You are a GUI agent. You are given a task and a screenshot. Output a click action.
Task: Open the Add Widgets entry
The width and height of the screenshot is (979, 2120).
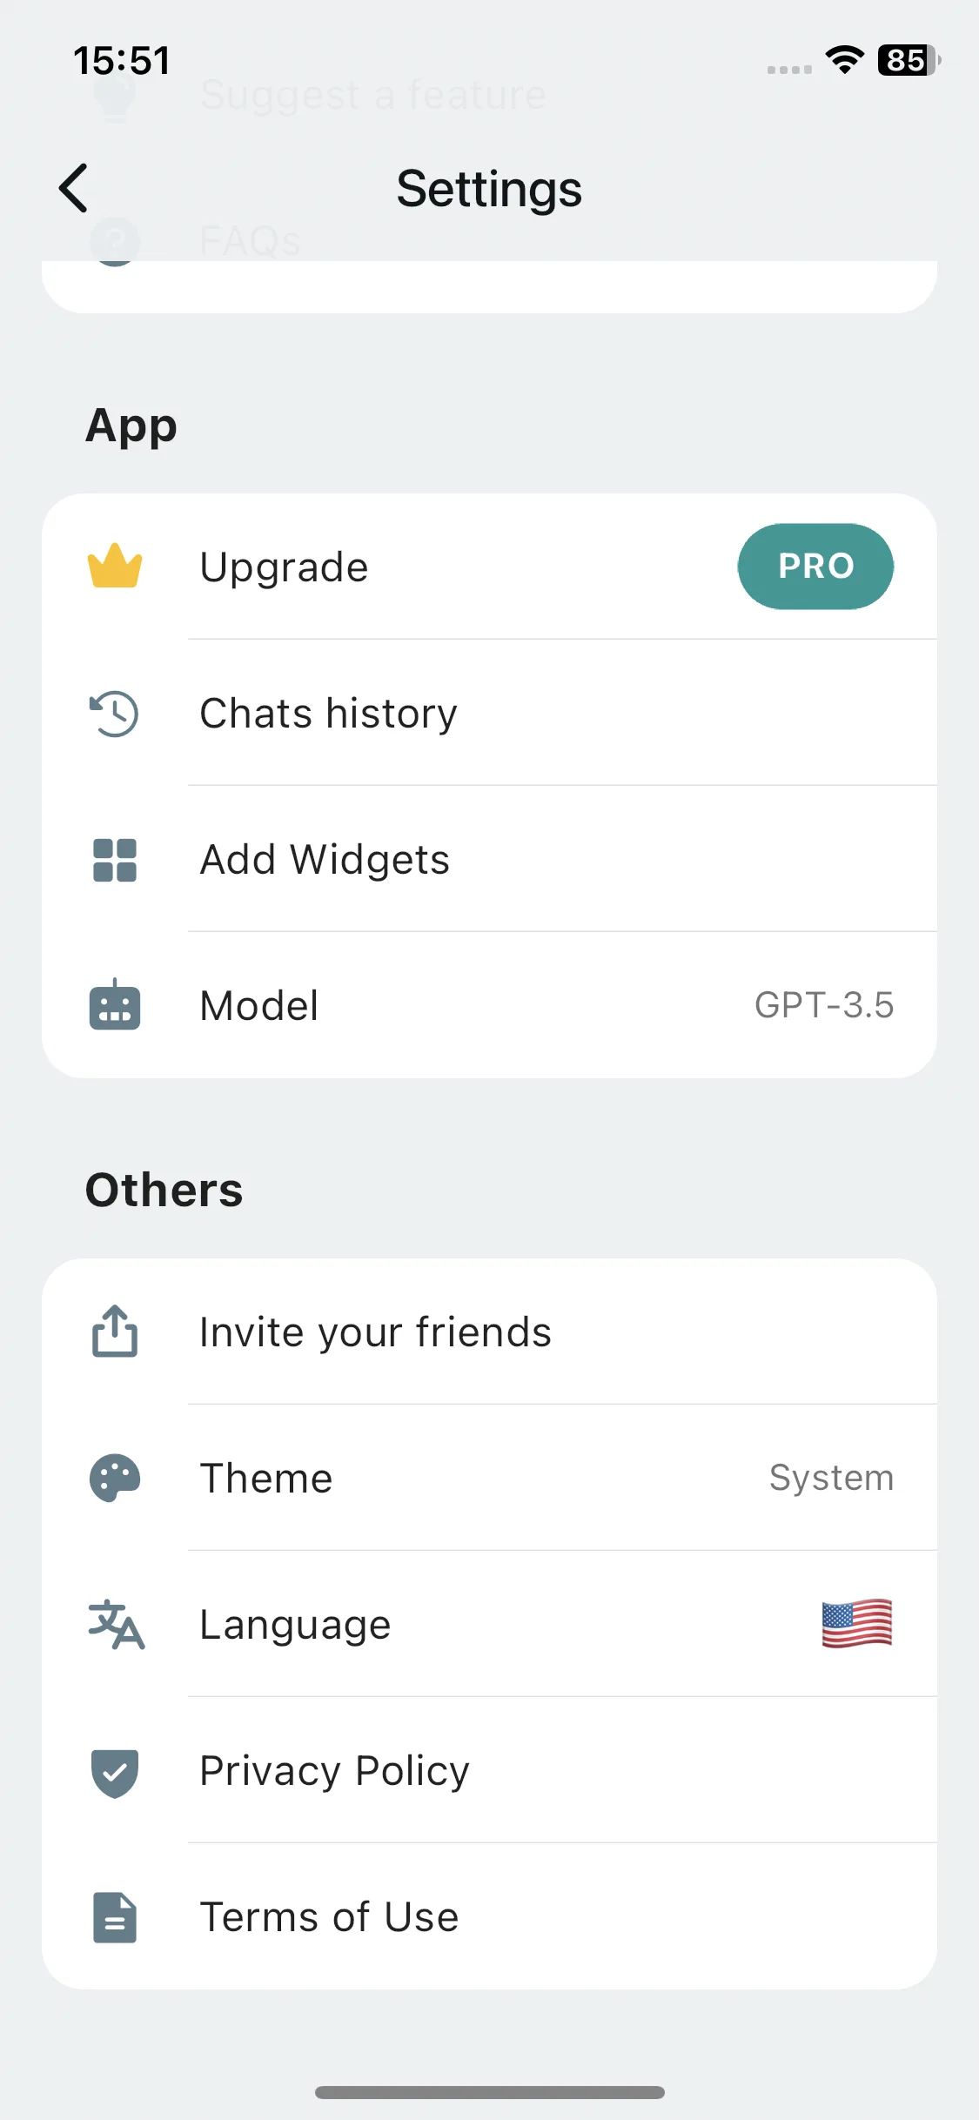click(x=489, y=859)
